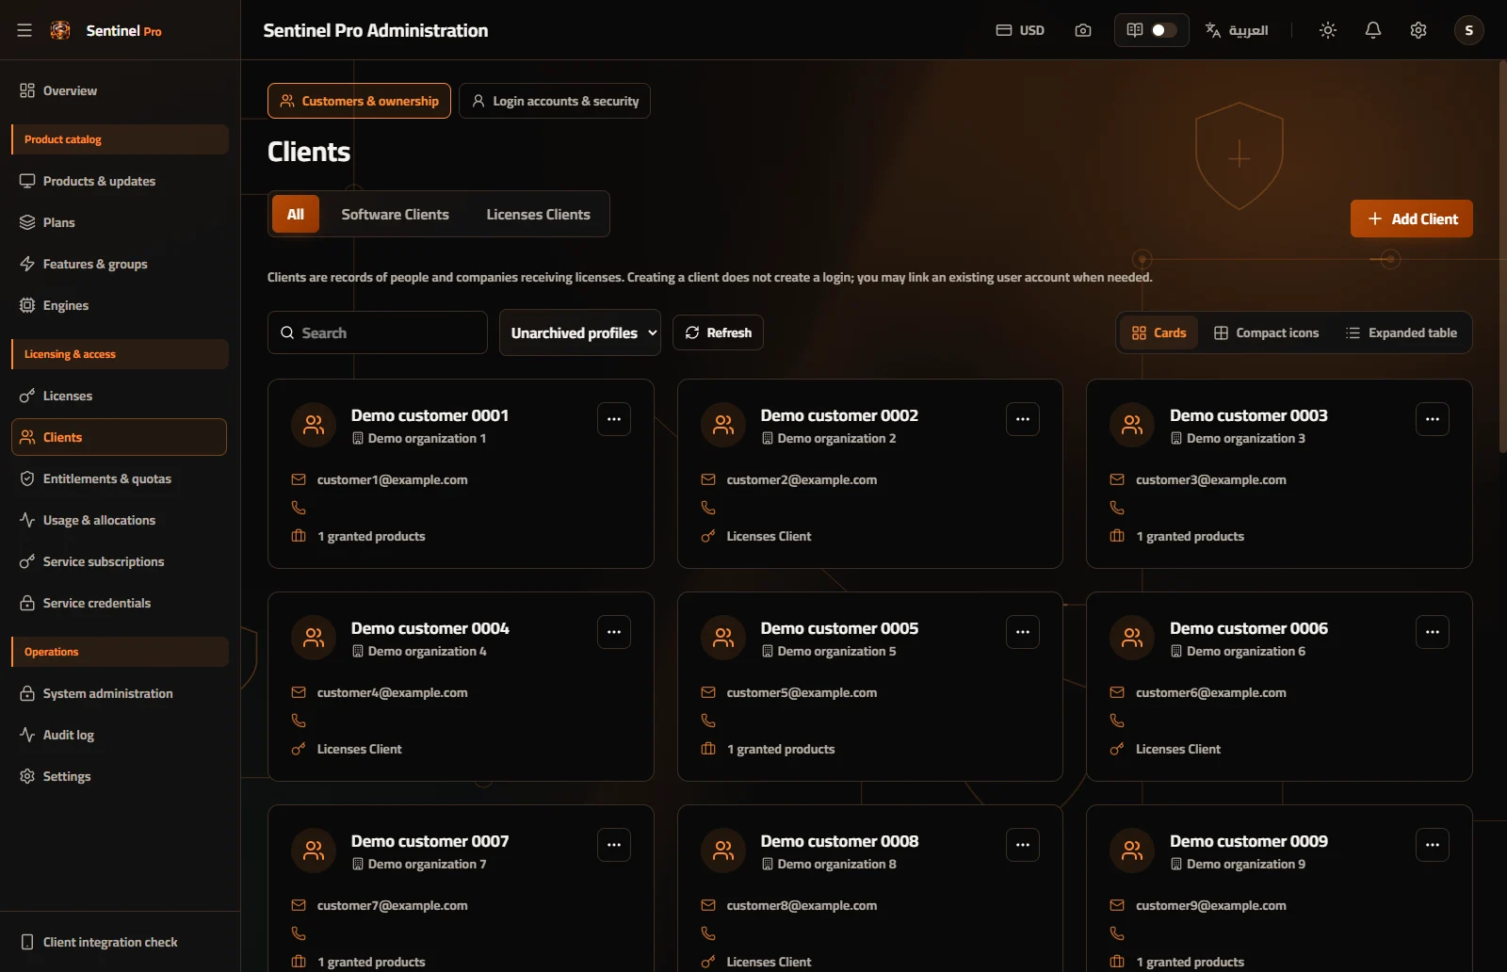Open the Arabic language selector
Screen dimensions: 1507x972
click(x=1237, y=30)
